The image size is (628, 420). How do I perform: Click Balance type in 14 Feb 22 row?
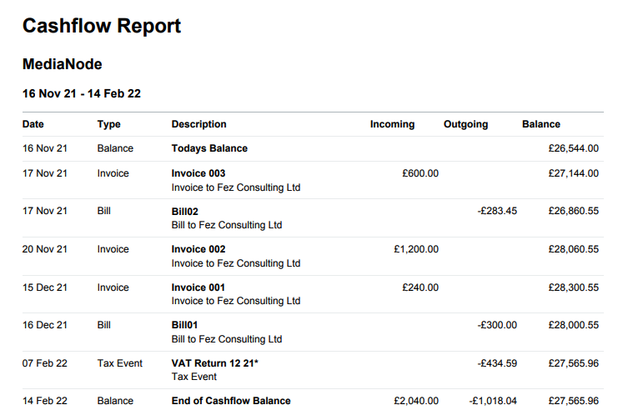(x=115, y=401)
